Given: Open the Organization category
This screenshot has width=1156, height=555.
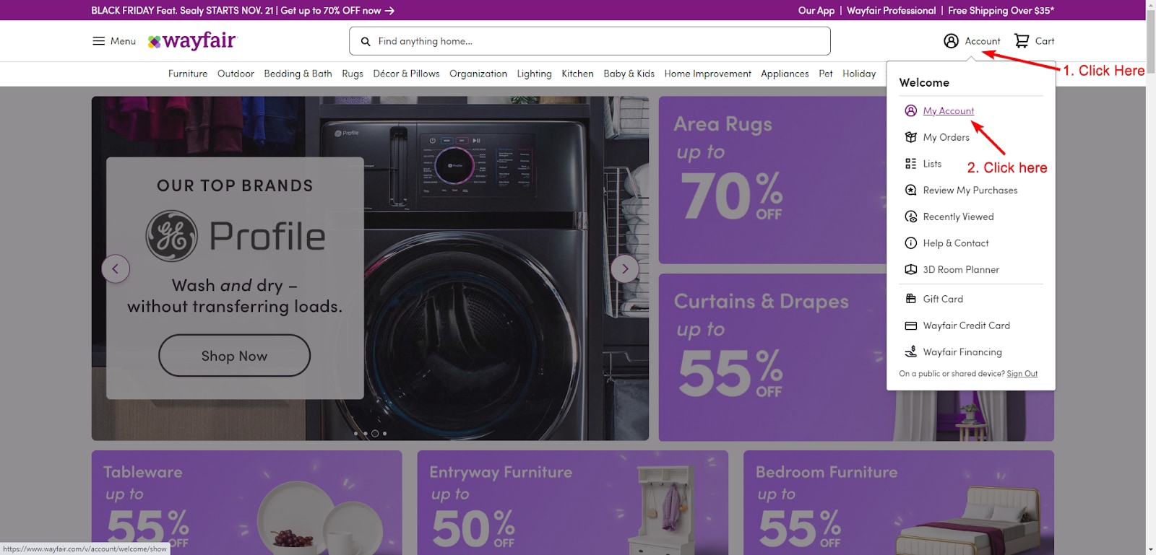Looking at the screenshot, I should pos(478,74).
